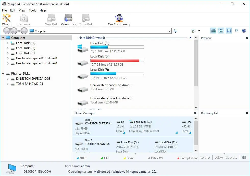
Task: Collapse the Physical Disks tree node
Action: point(3,74)
